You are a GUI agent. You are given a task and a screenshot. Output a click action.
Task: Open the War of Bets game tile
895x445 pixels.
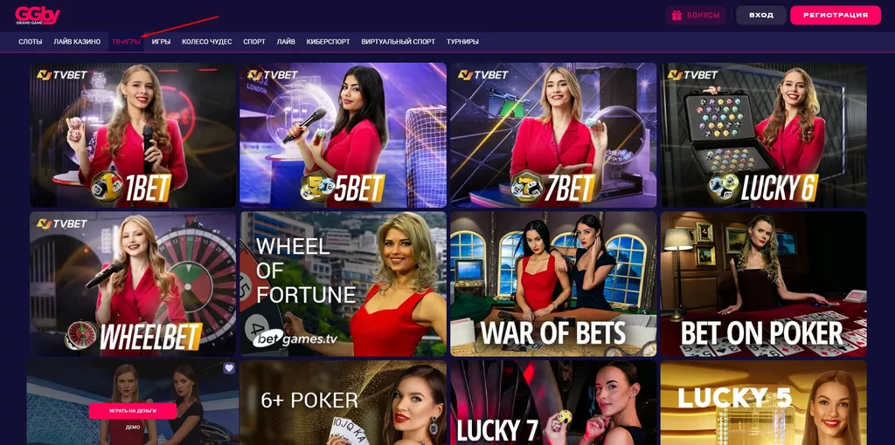coord(553,284)
